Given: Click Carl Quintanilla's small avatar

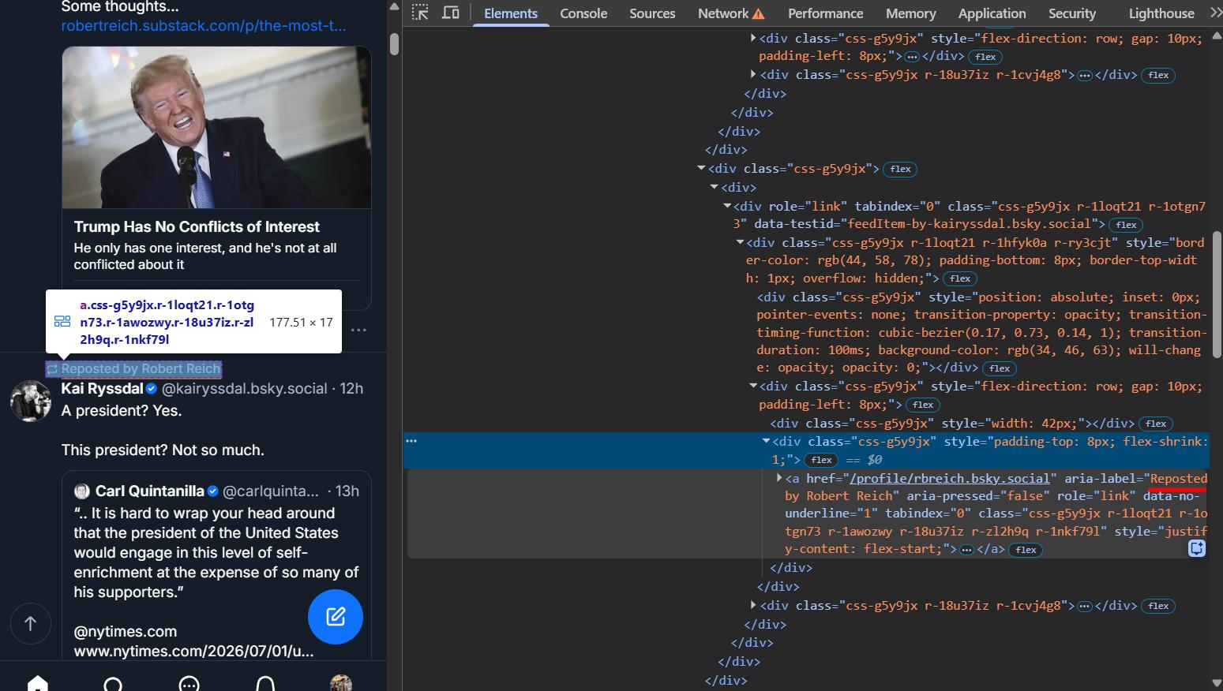Looking at the screenshot, I should pos(82,491).
